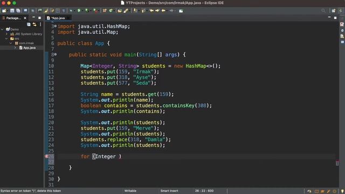
Task: Collapse the src folder node
Action: coord(6,38)
